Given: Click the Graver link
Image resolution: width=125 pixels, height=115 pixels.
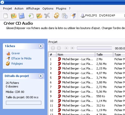Looking at the screenshot, I should click(16, 53).
